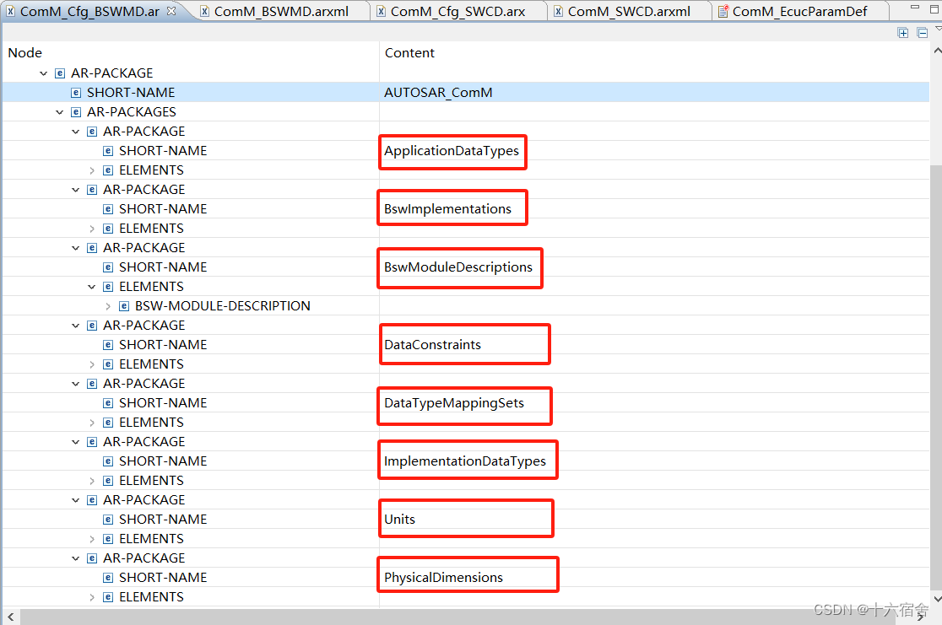The width and height of the screenshot is (942, 625).
Task: Minimize the editor pane
Action: [914, 8]
